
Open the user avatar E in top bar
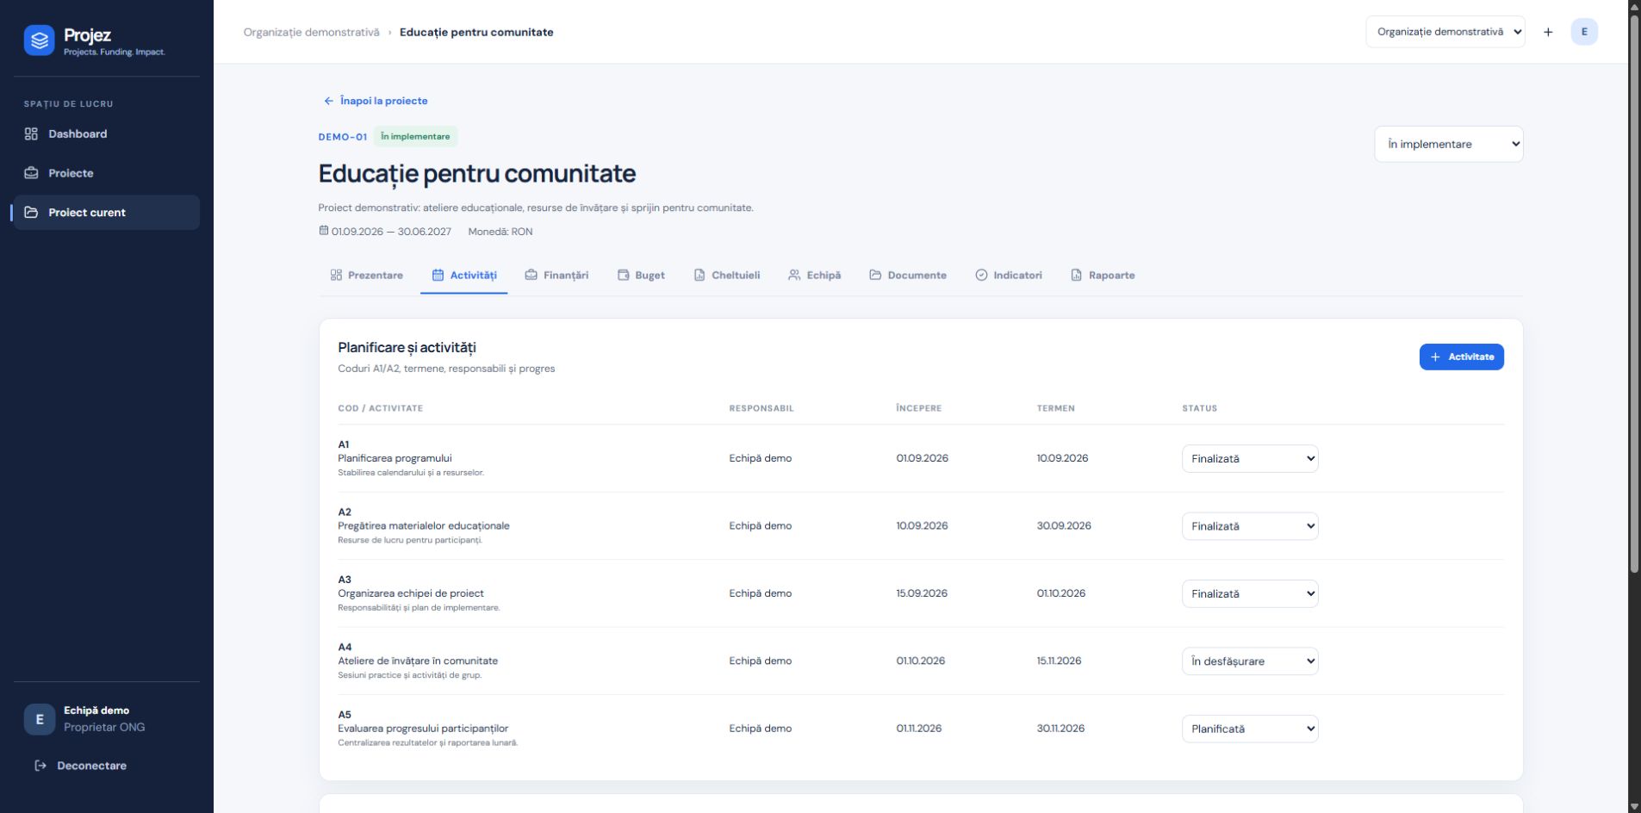[x=1584, y=32]
